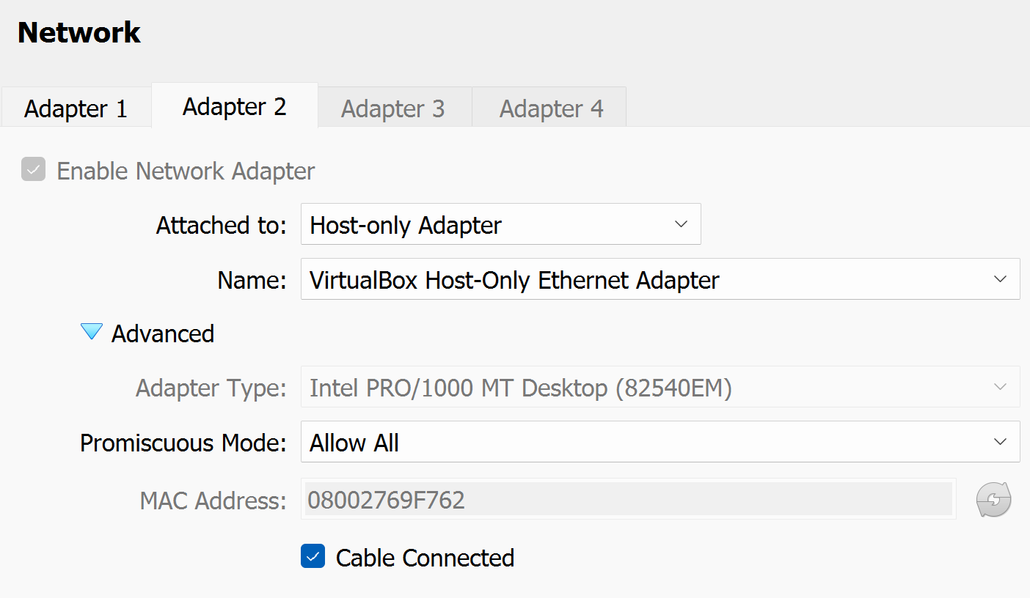
Task: Switch to the Adapter 1 tab
Action: pyautogui.click(x=76, y=108)
